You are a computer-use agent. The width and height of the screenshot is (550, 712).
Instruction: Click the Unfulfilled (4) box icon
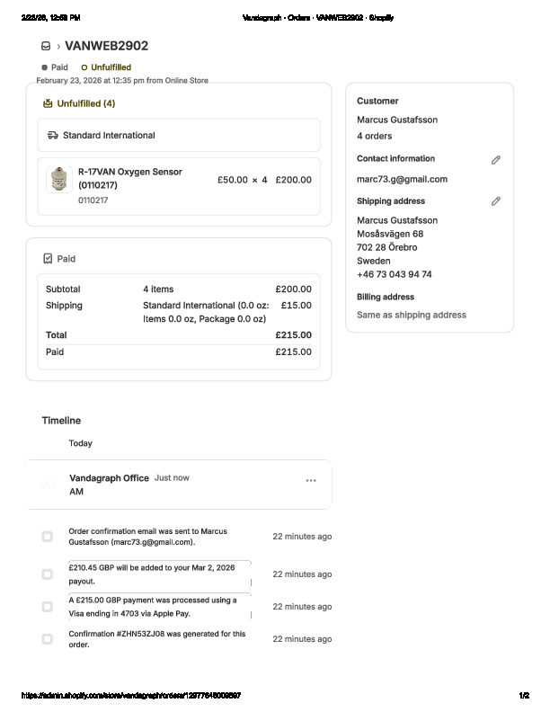(48, 103)
